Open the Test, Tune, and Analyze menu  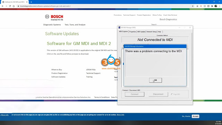pyautogui.click(x=75, y=25)
